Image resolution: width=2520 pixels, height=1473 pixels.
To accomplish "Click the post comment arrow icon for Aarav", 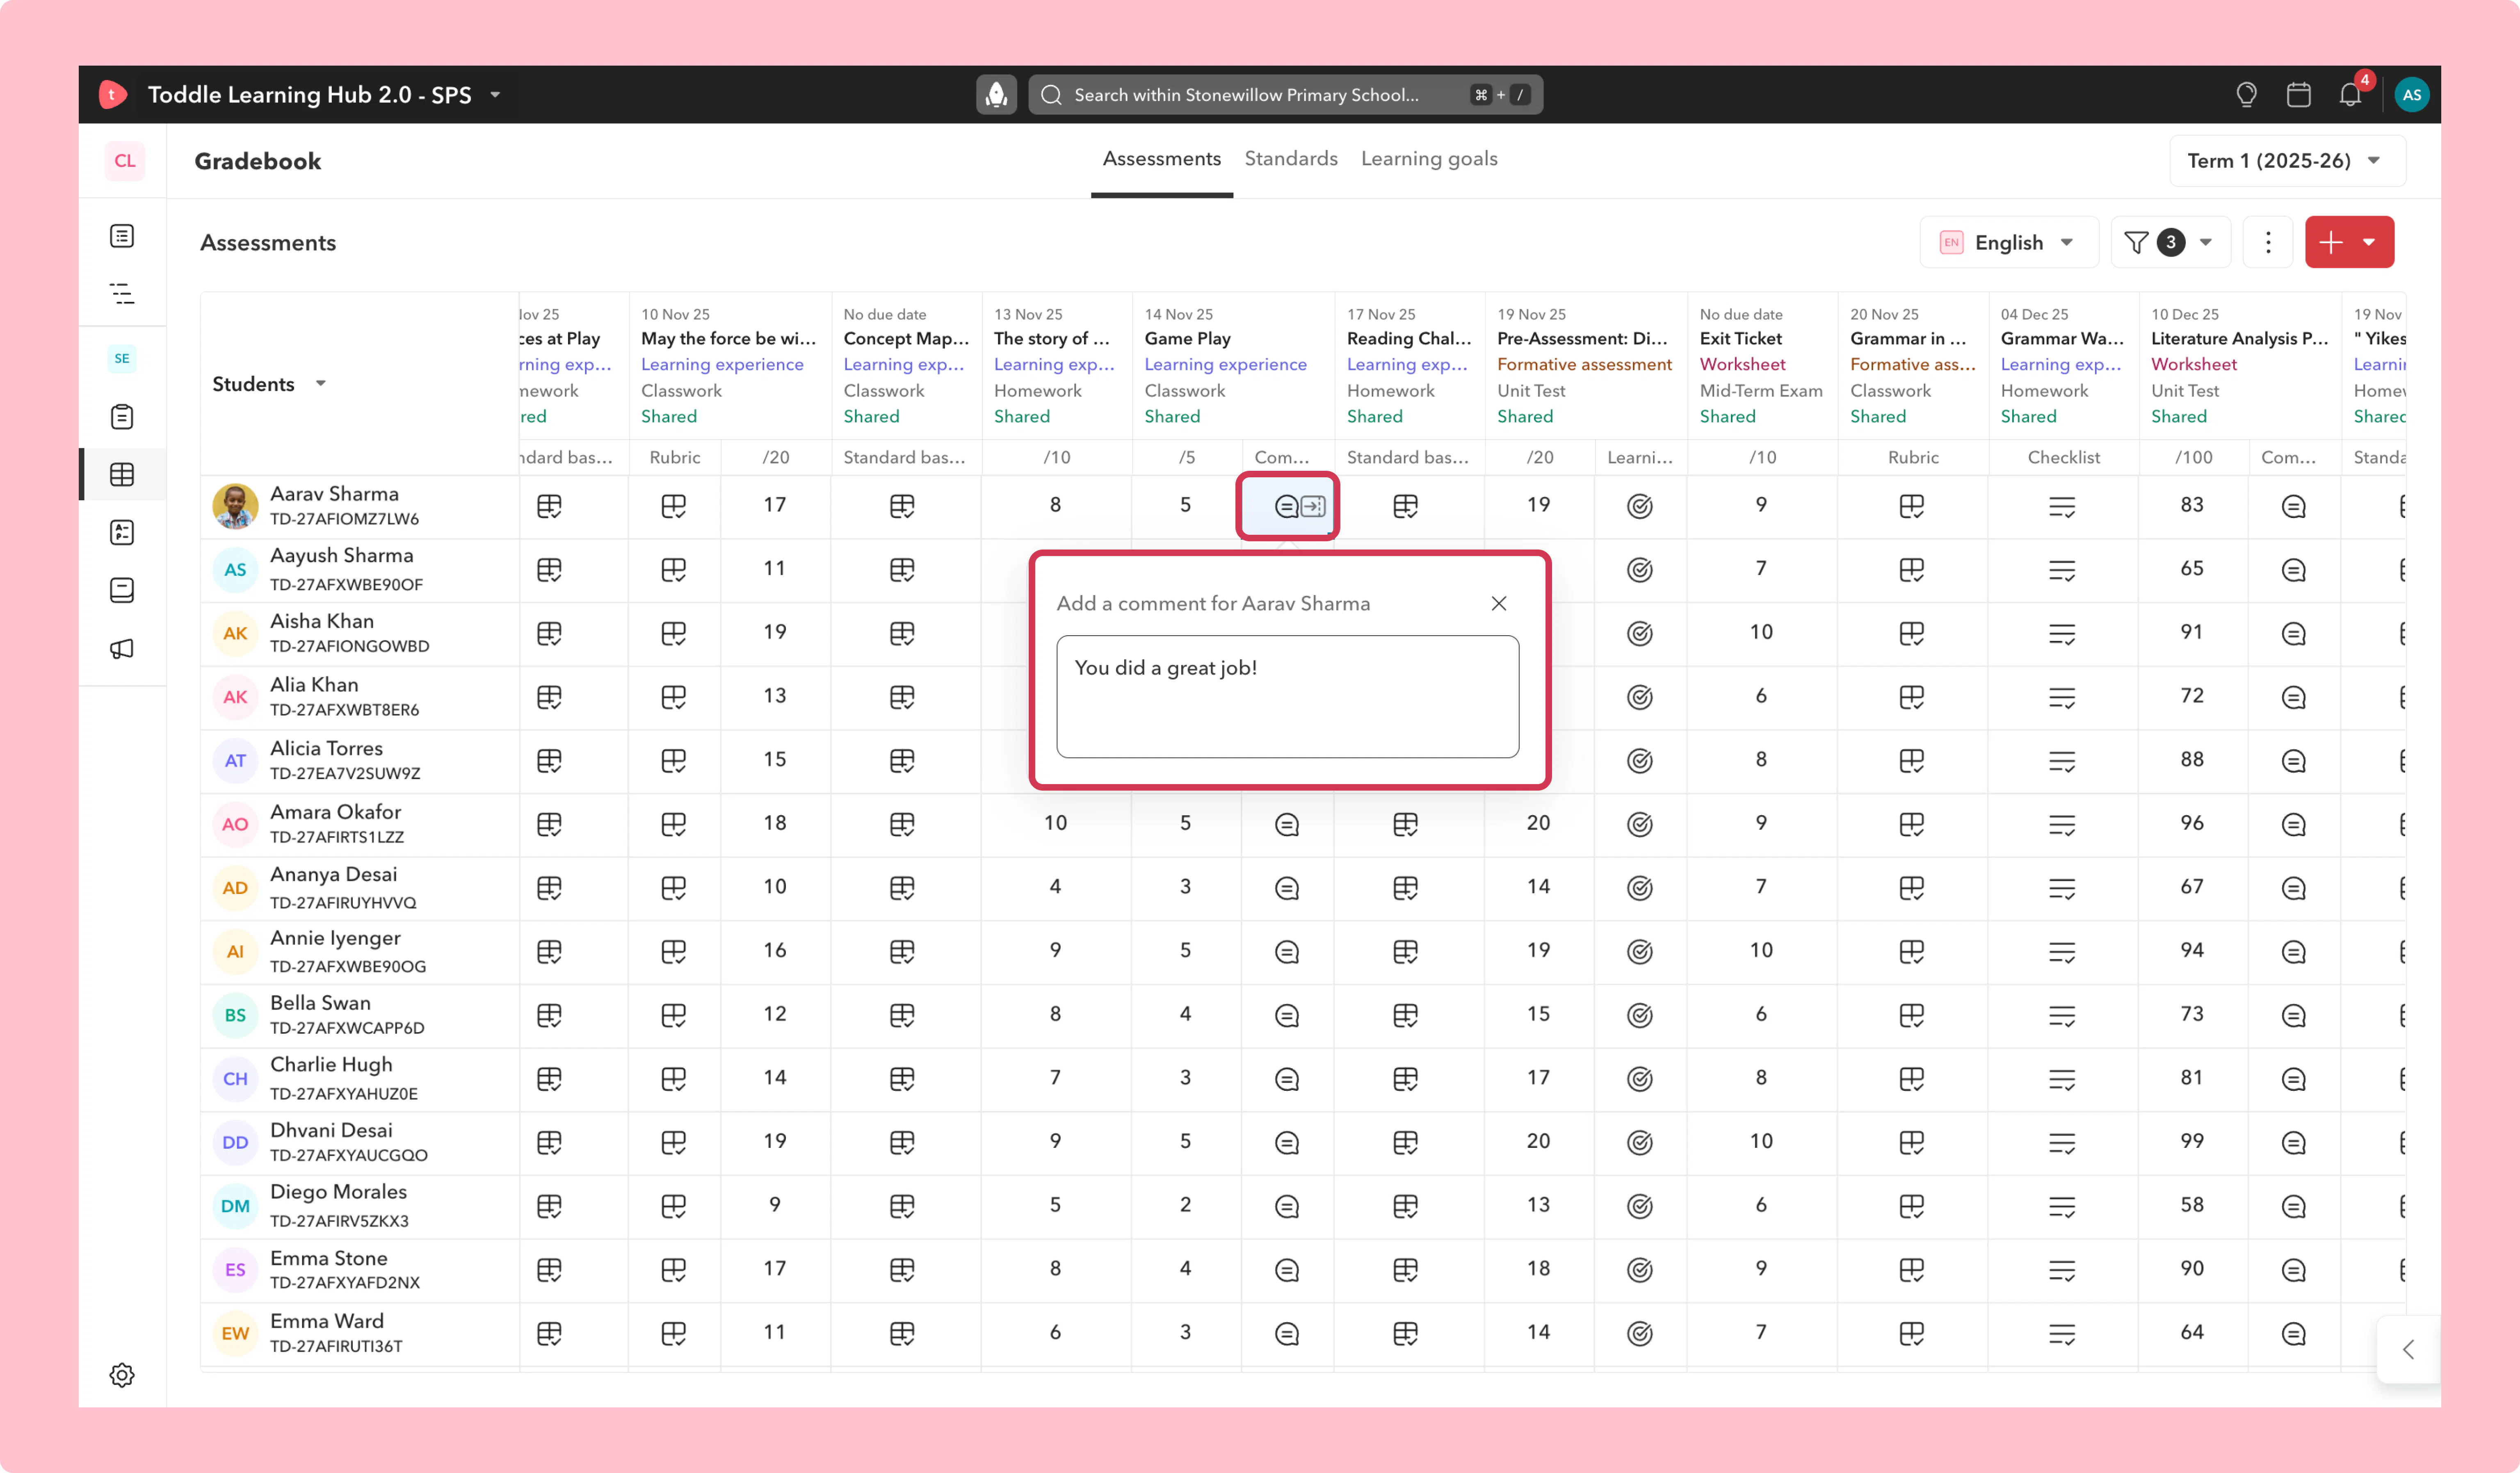I will (x=1313, y=506).
